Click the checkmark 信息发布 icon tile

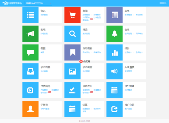tap(72, 90)
